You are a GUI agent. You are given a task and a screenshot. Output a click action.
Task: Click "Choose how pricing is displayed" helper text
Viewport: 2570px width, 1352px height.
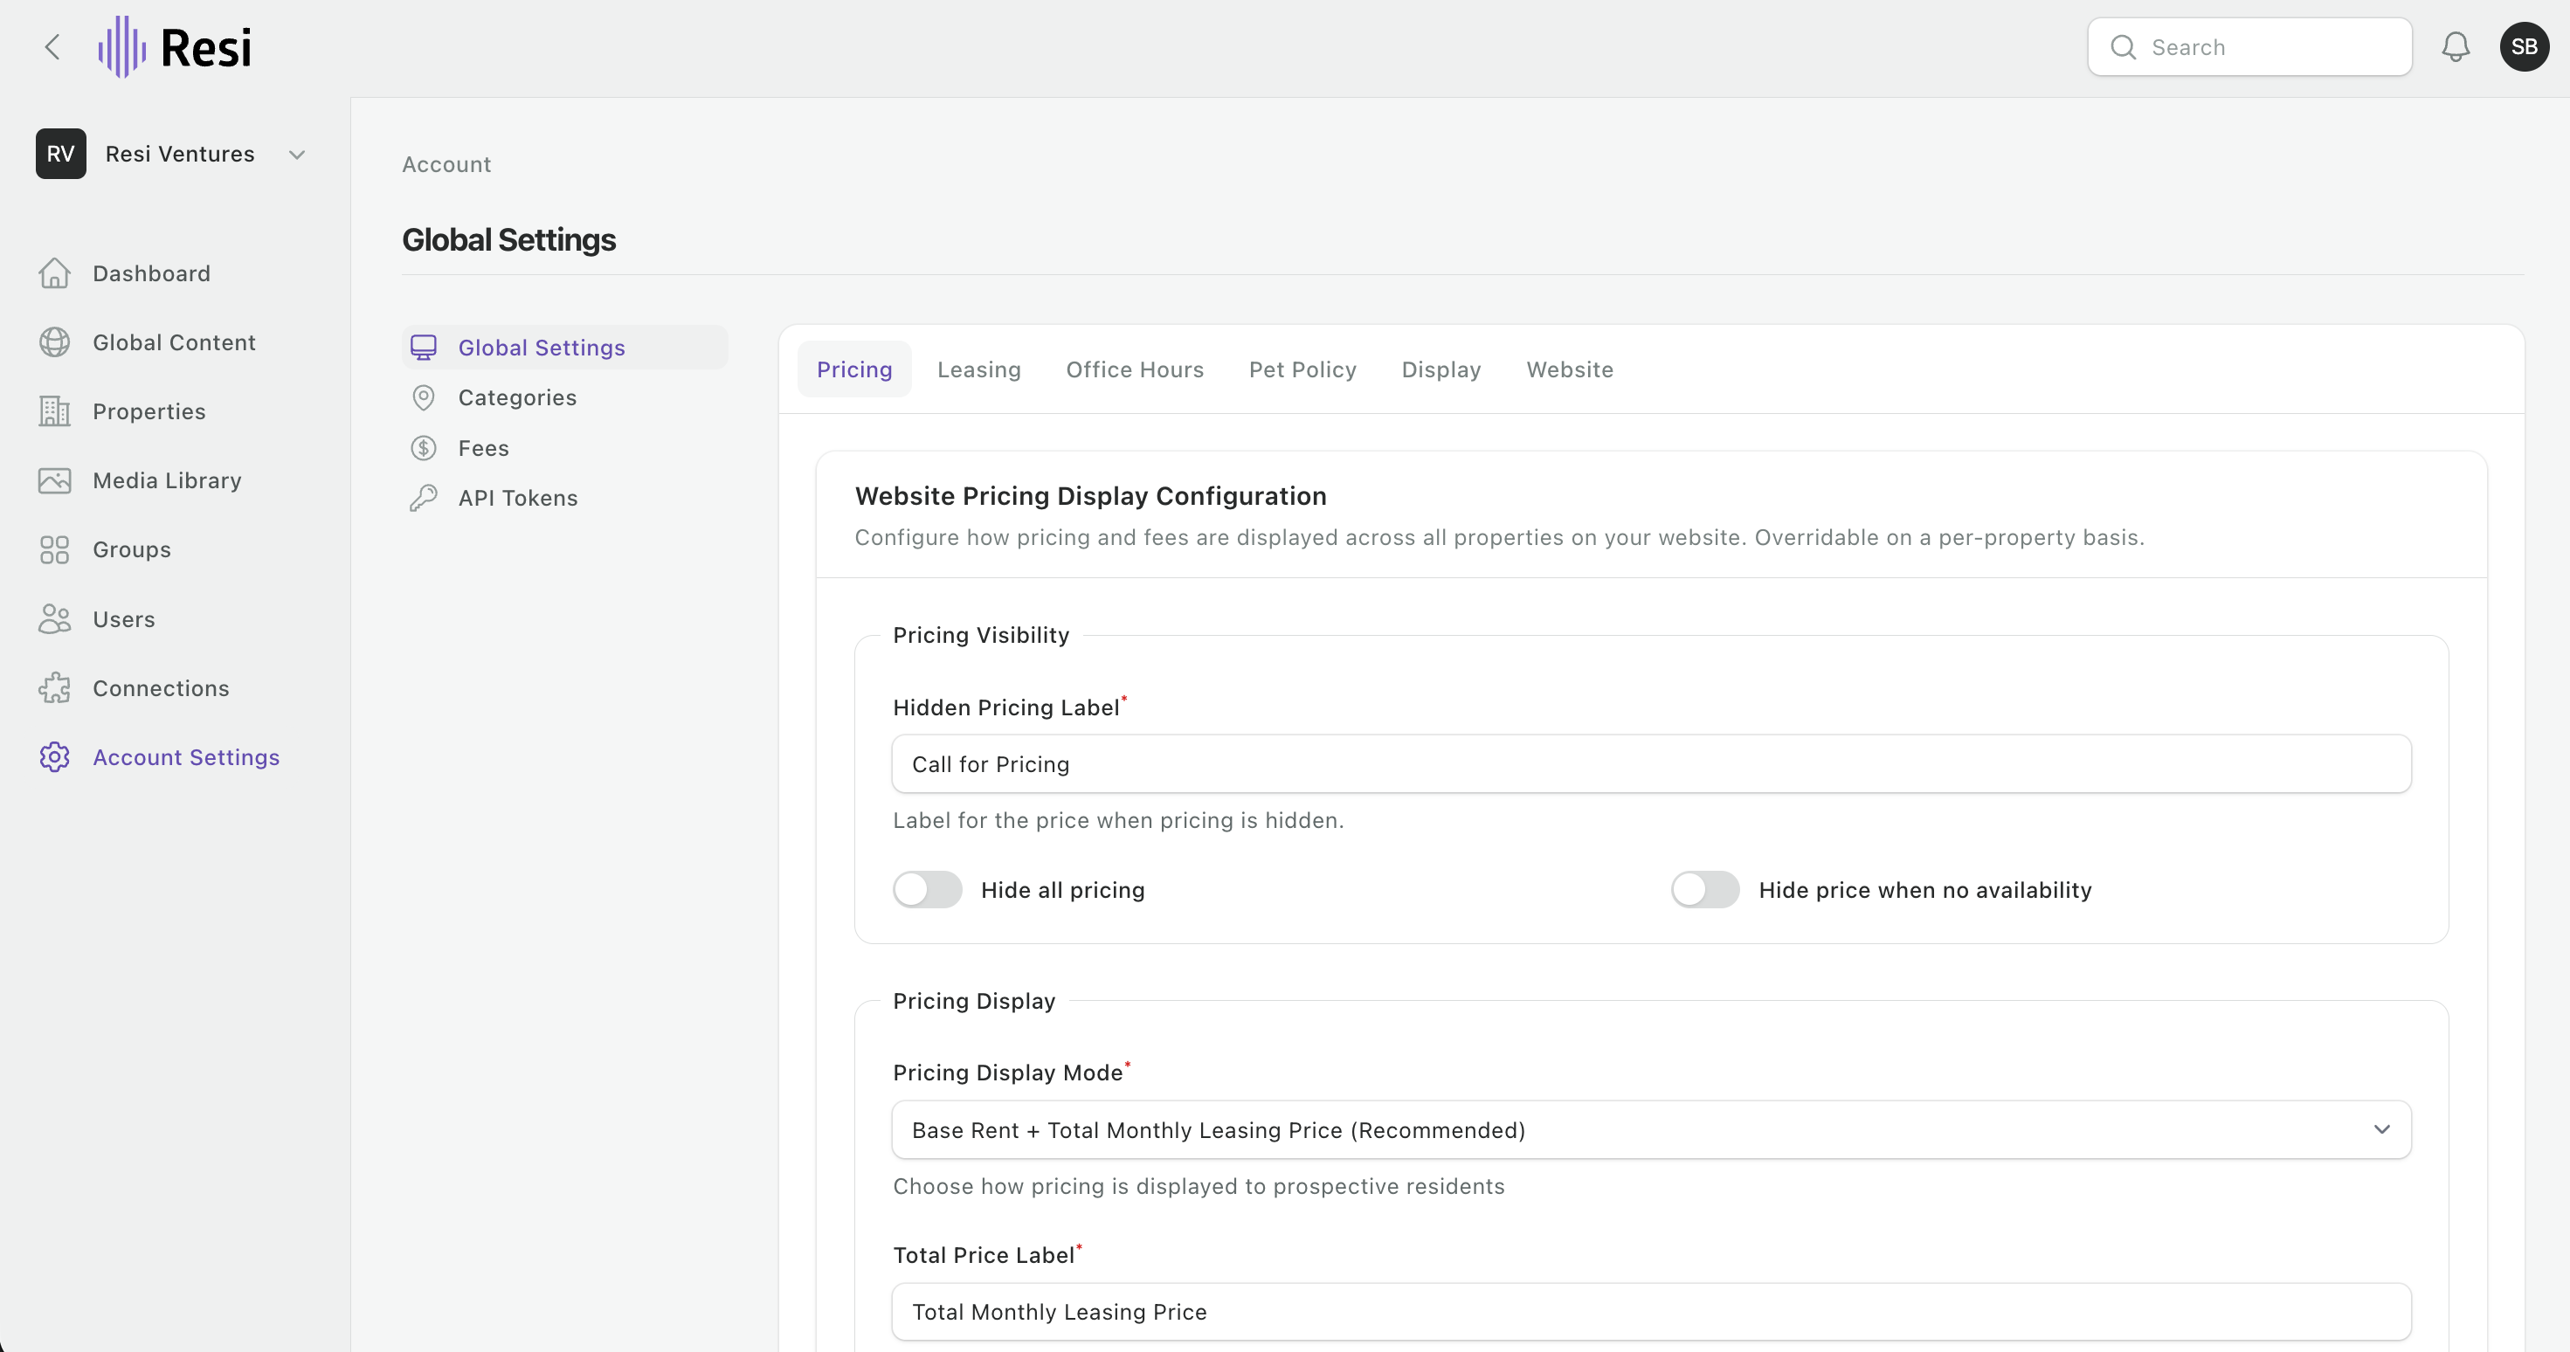click(1199, 1185)
